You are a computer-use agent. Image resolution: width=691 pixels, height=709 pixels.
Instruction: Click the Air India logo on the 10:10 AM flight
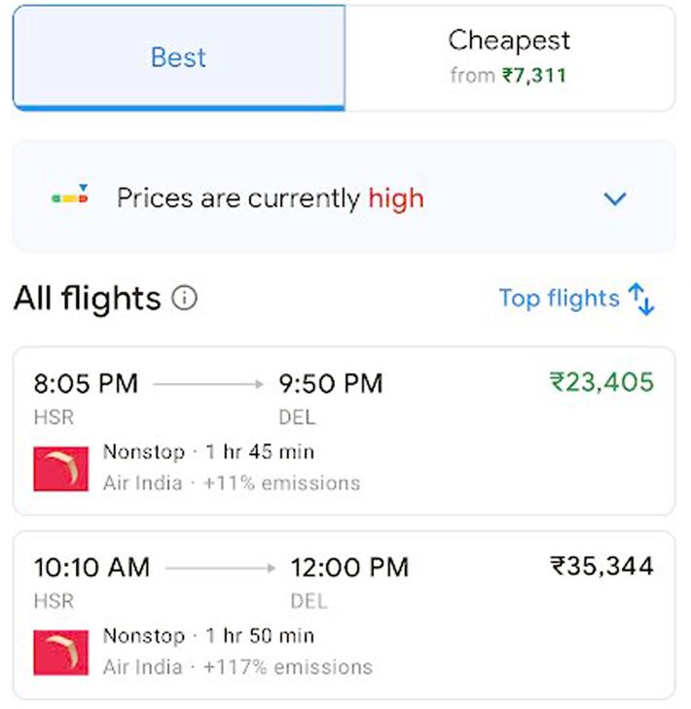[60, 652]
